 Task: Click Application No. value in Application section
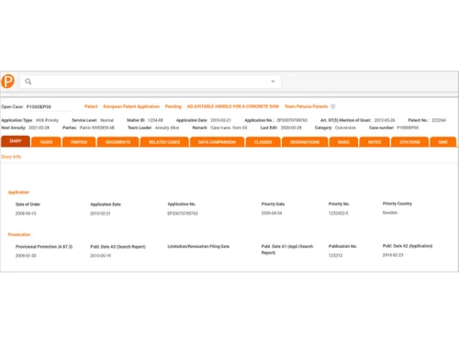pyautogui.click(x=183, y=214)
